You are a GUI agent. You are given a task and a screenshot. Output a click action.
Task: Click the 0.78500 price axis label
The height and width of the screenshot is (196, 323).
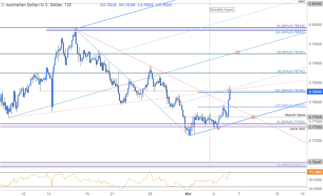pos(315,83)
